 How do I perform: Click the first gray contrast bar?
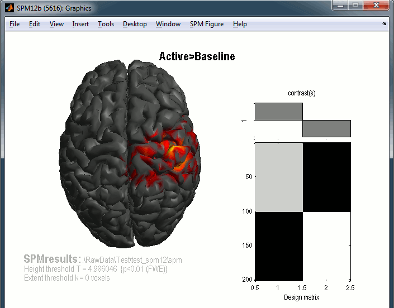pos(278,112)
